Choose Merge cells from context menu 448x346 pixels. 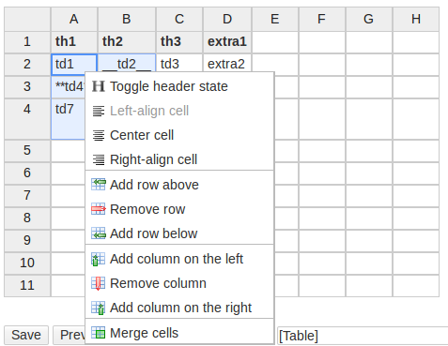(x=179, y=333)
